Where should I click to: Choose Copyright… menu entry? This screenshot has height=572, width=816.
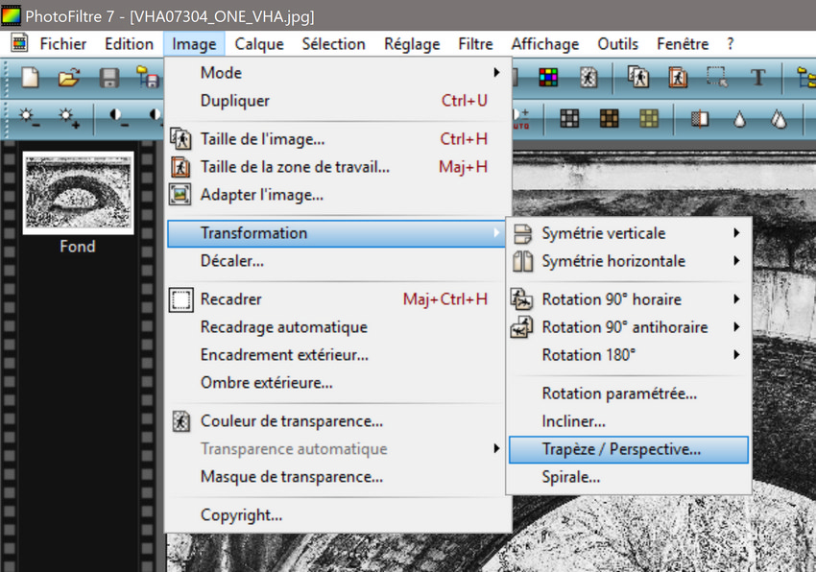[337, 515]
